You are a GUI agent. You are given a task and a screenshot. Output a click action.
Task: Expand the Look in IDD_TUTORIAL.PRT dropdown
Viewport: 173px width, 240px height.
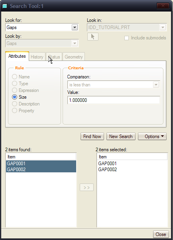pos(163,27)
